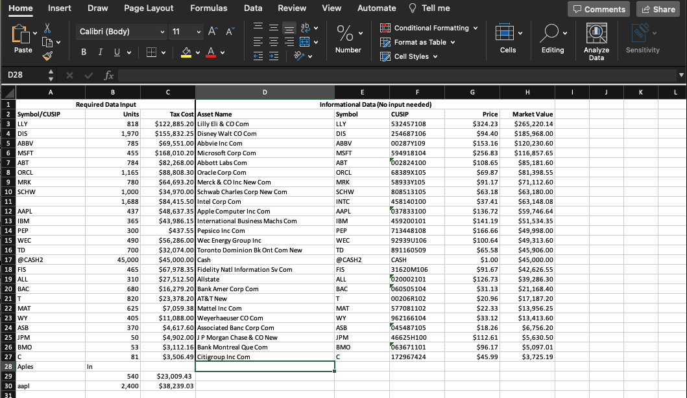The image size is (687, 398).
Task: Expand borders options arrow
Action: (163, 53)
